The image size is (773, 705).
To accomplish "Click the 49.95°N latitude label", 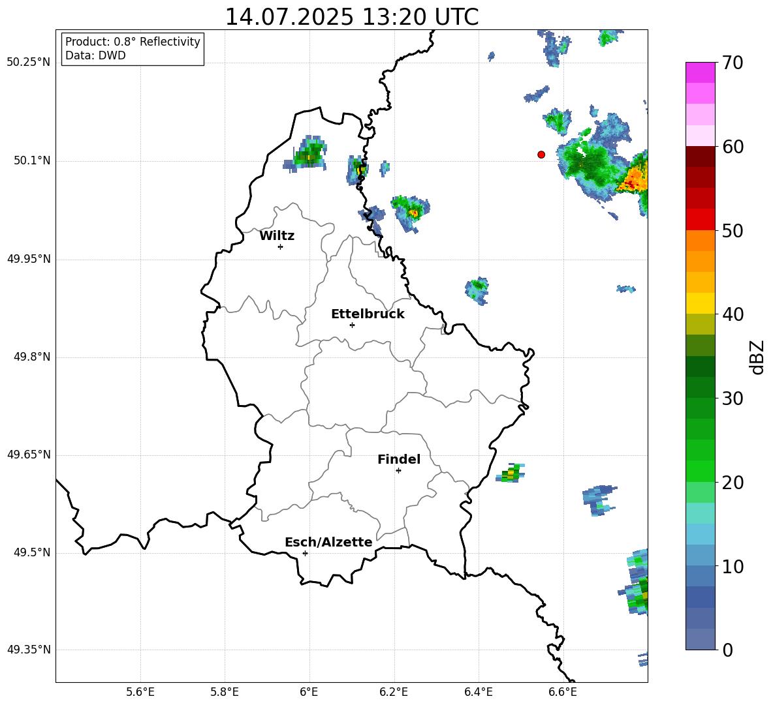I will [x=28, y=258].
